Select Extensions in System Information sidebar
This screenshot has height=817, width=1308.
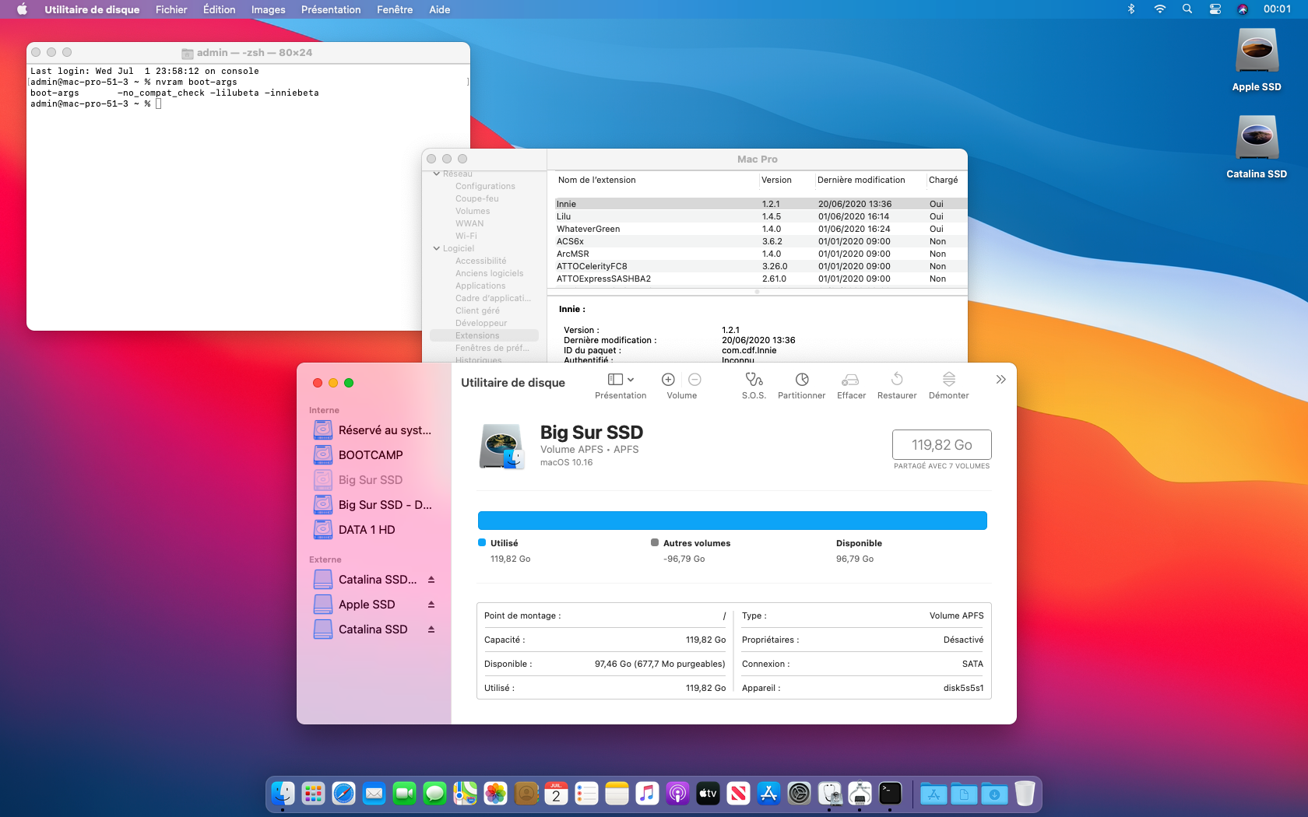(484, 335)
